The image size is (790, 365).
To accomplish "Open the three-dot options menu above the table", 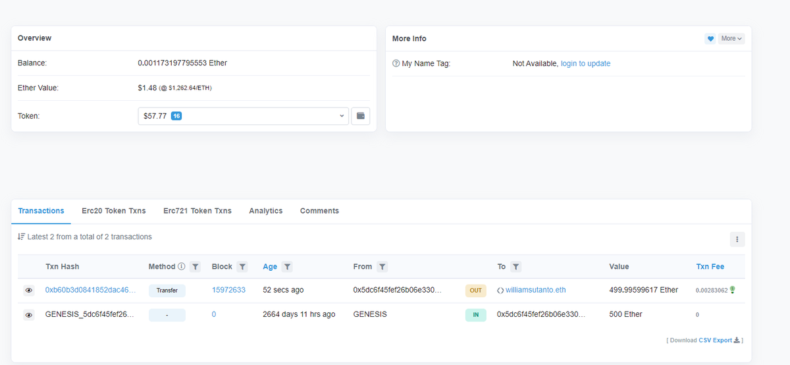I will pyautogui.click(x=737, y=239).
